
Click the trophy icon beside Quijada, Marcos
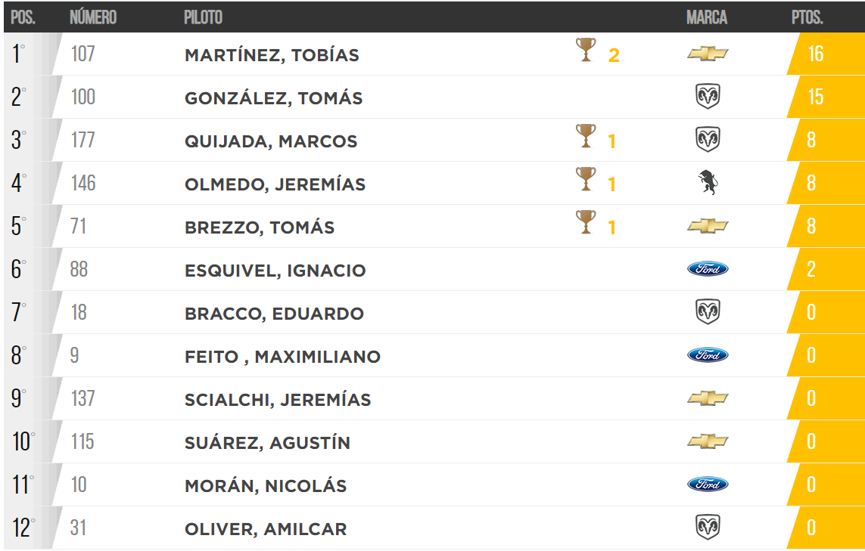pos(585,138)
